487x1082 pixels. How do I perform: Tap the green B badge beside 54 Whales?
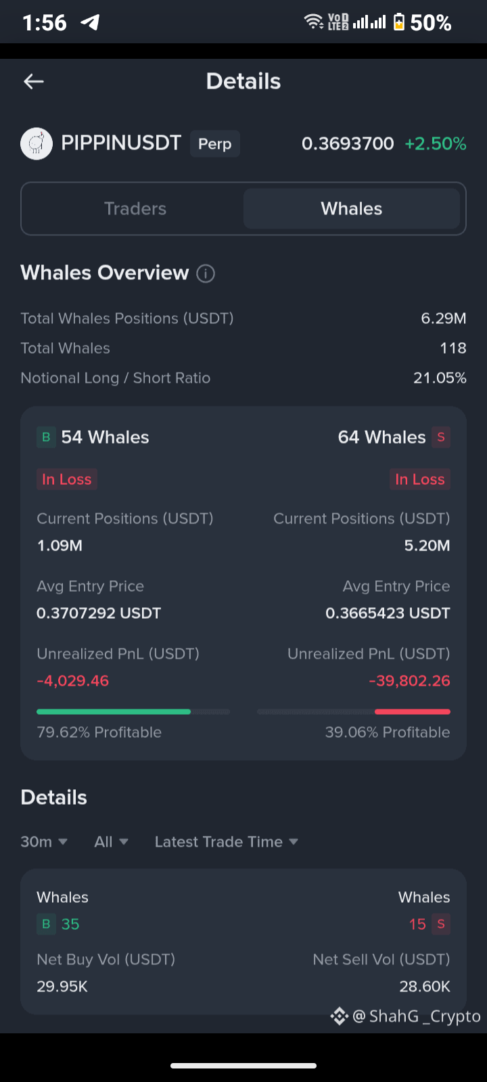pos(46,437)
